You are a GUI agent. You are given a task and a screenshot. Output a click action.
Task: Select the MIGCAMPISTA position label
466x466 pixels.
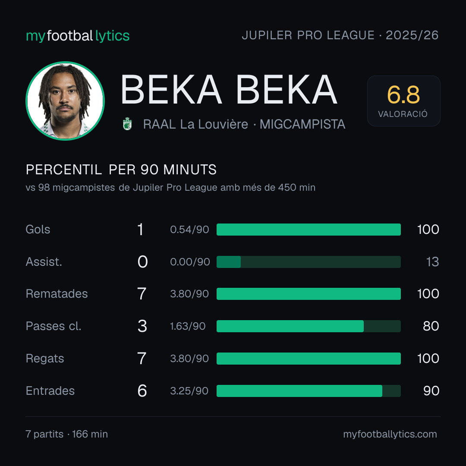(x=302, y=124)
